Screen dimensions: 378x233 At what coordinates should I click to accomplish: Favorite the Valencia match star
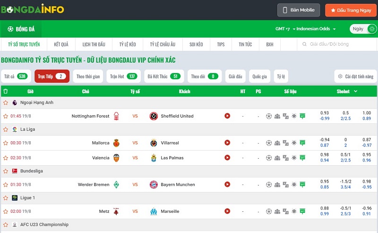coord(6,158)
